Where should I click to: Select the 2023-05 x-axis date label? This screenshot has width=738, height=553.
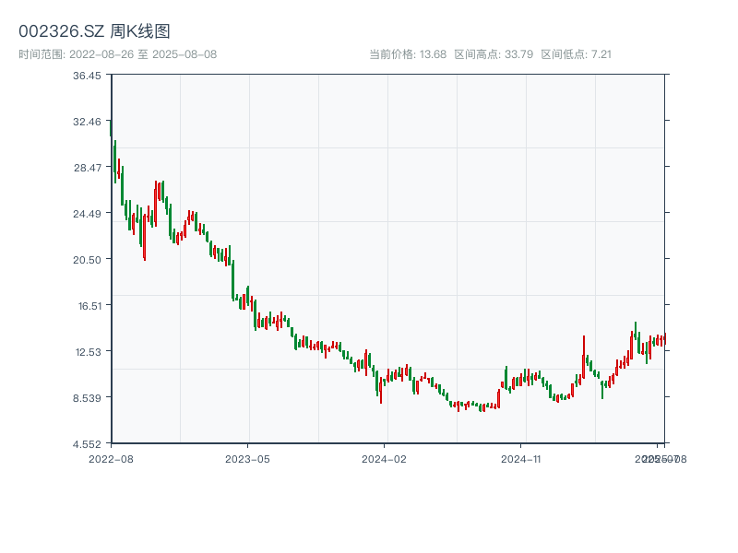click(x=248, y=458)
